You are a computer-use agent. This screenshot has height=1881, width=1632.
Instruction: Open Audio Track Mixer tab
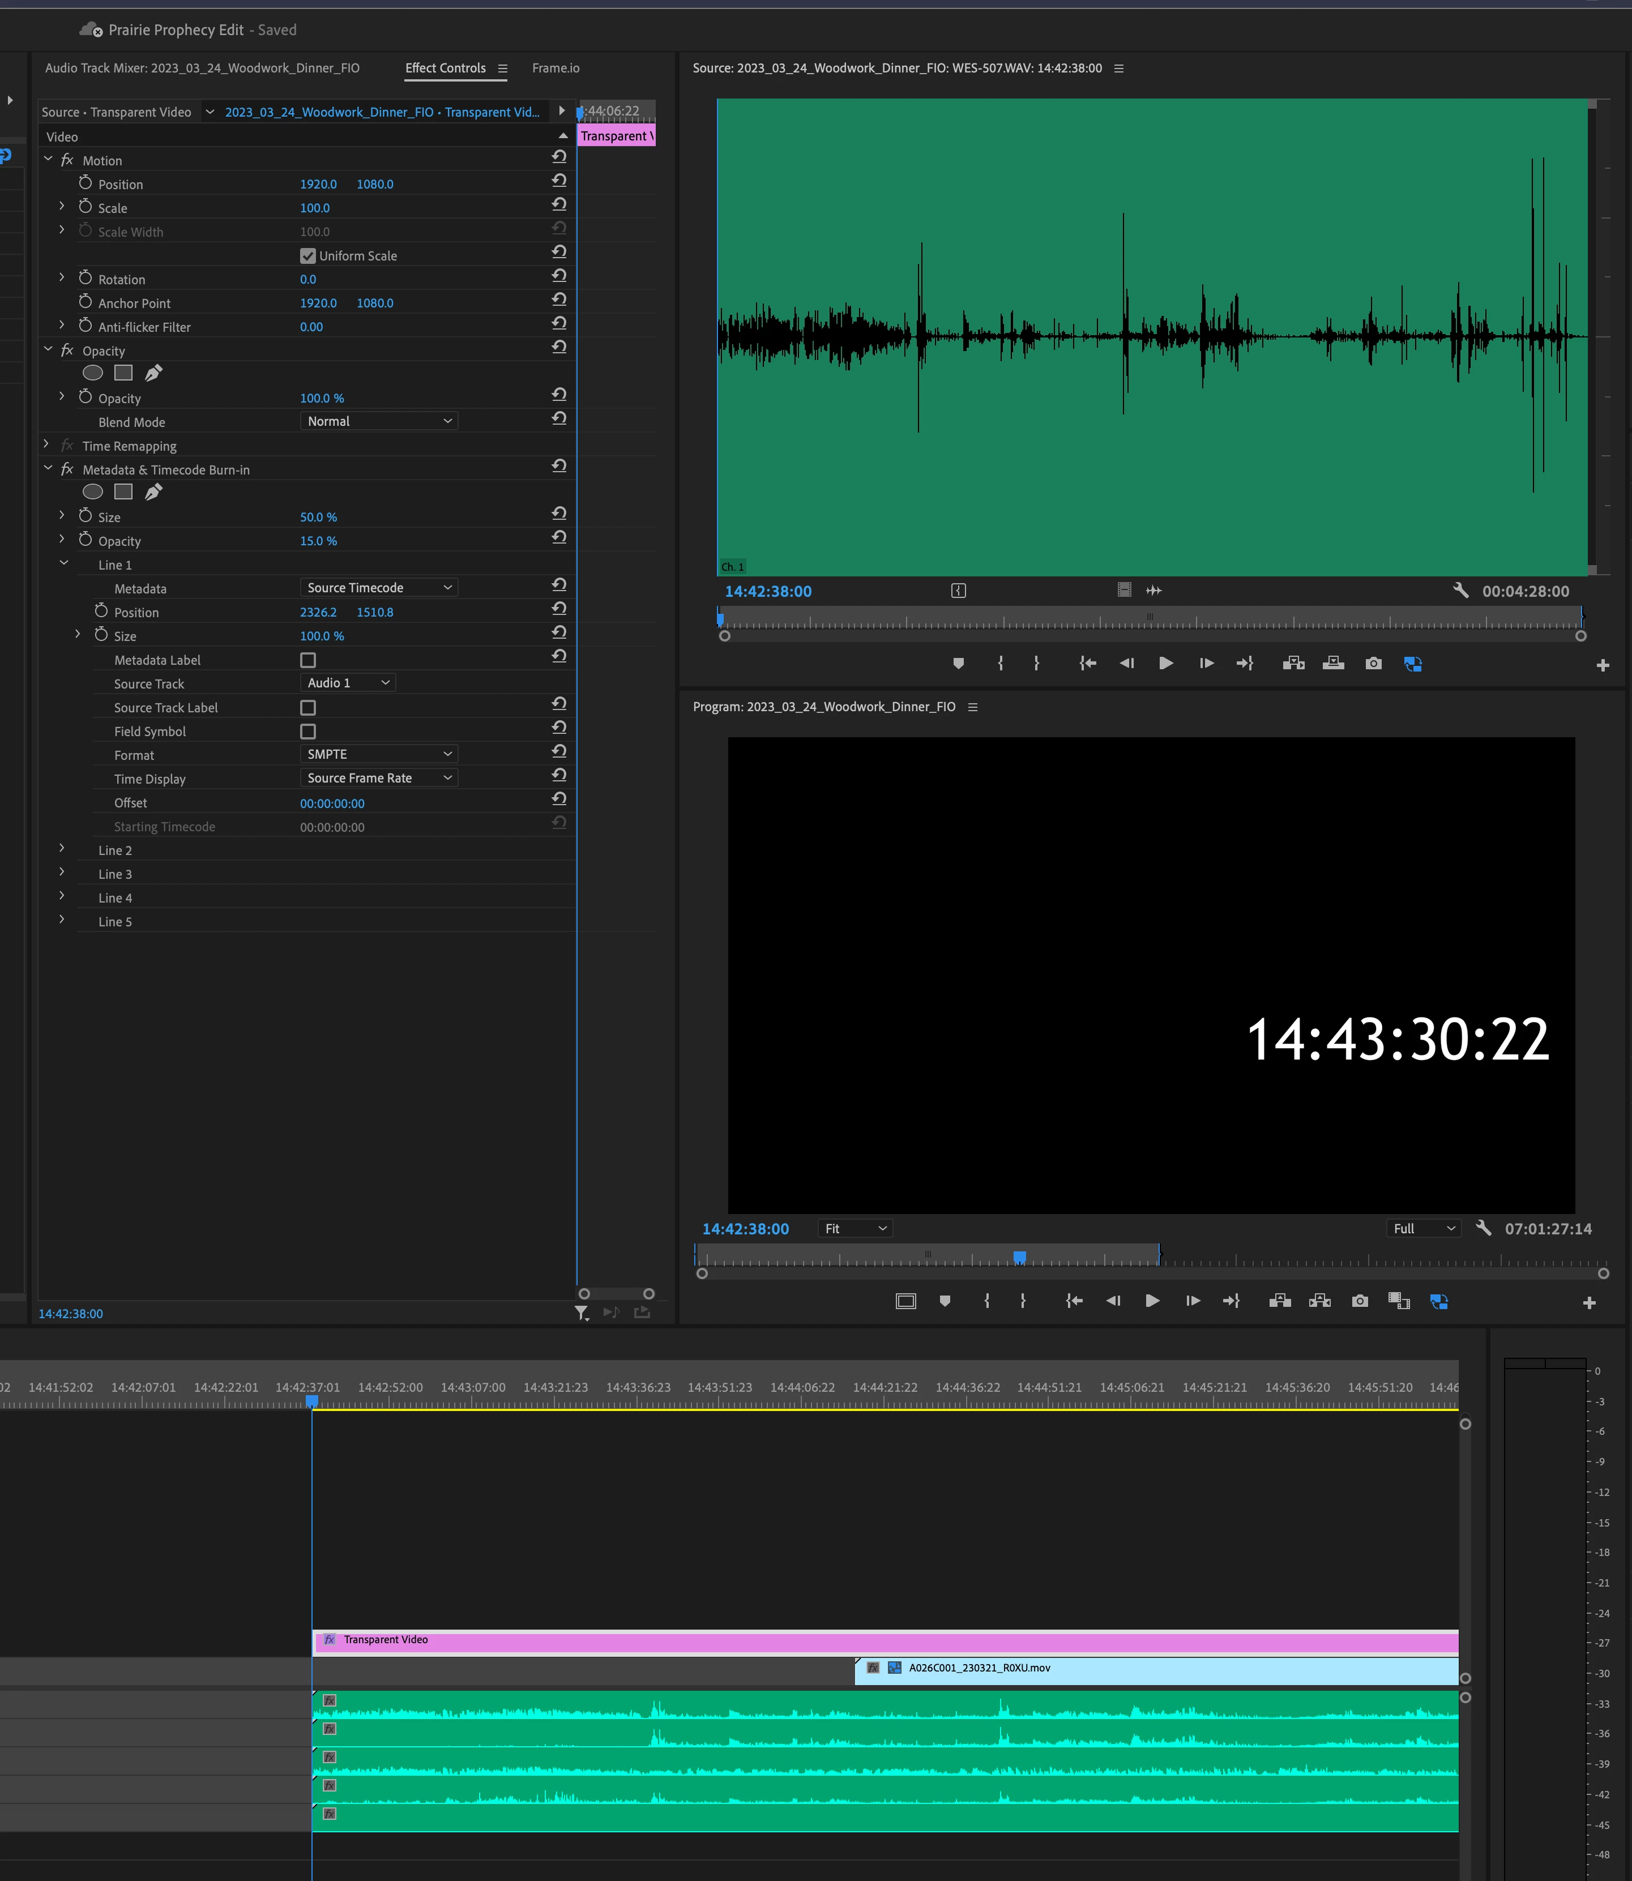pyautogui.click(x=202, y=69)
